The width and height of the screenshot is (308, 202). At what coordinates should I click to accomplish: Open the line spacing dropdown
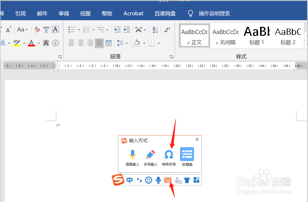tap(121, 43)
